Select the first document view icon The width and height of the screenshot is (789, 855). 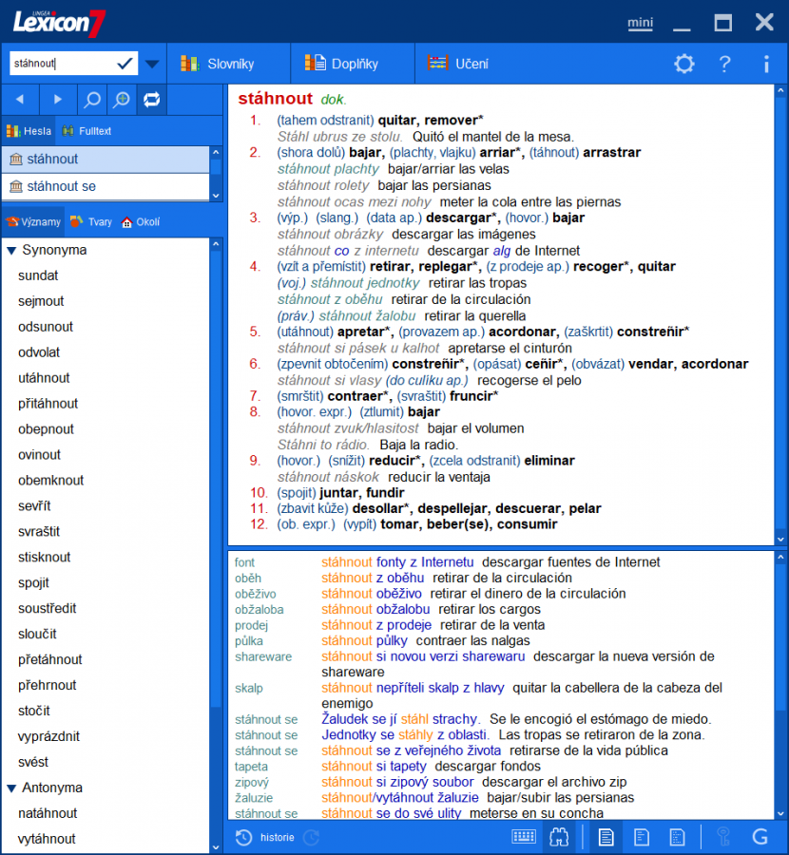click(606, 837)
